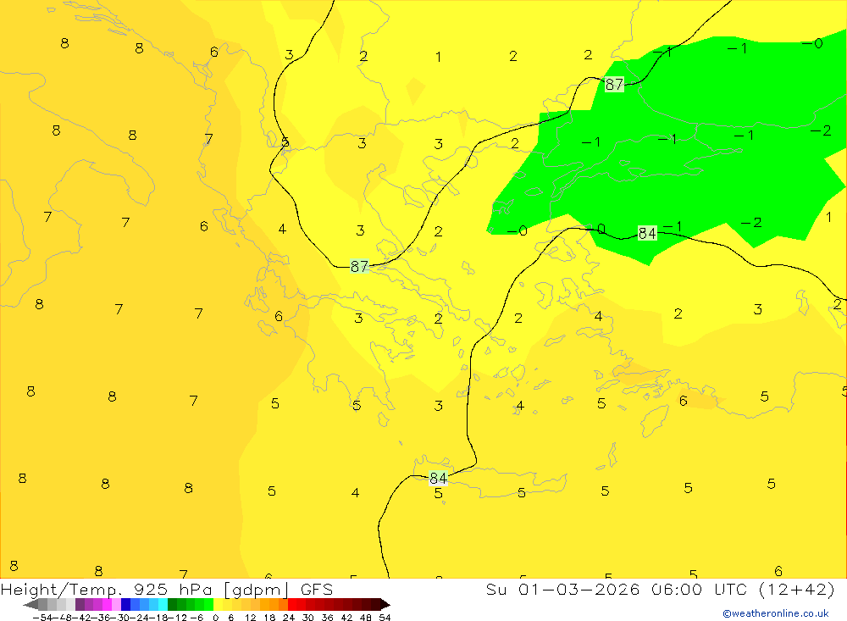Click the bright red legend swatch at 24

click(x=292, y=604)
